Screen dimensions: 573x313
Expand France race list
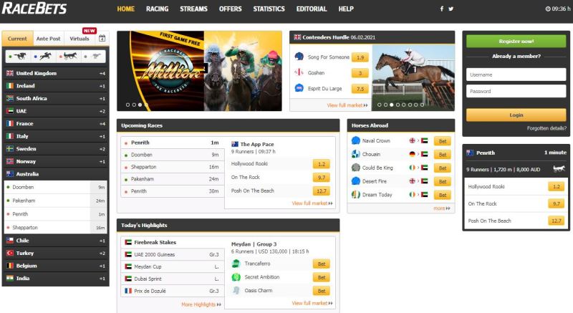click(56, 123)
